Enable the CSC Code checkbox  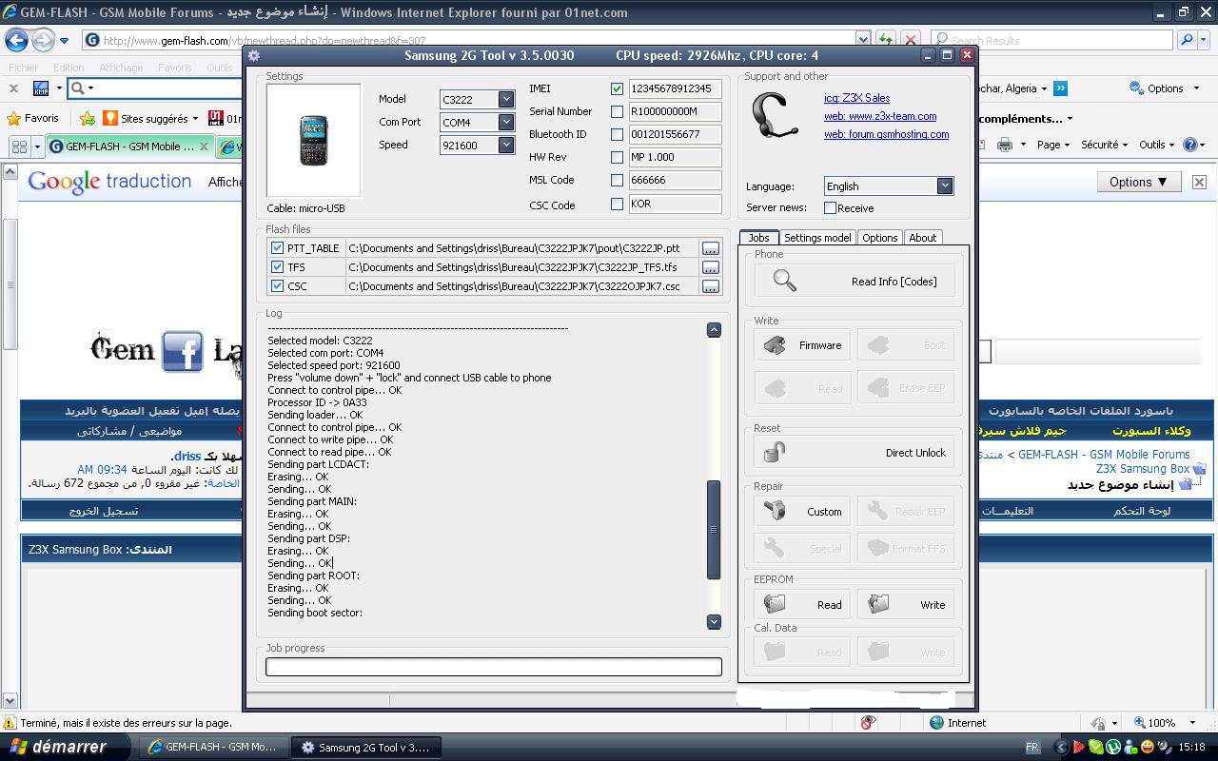(617, 204)
